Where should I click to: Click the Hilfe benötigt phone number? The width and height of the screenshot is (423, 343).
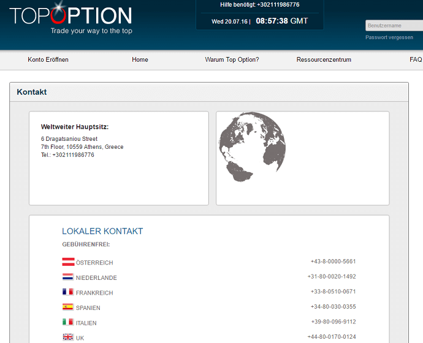pyautogui.click(x=278, y=4)
